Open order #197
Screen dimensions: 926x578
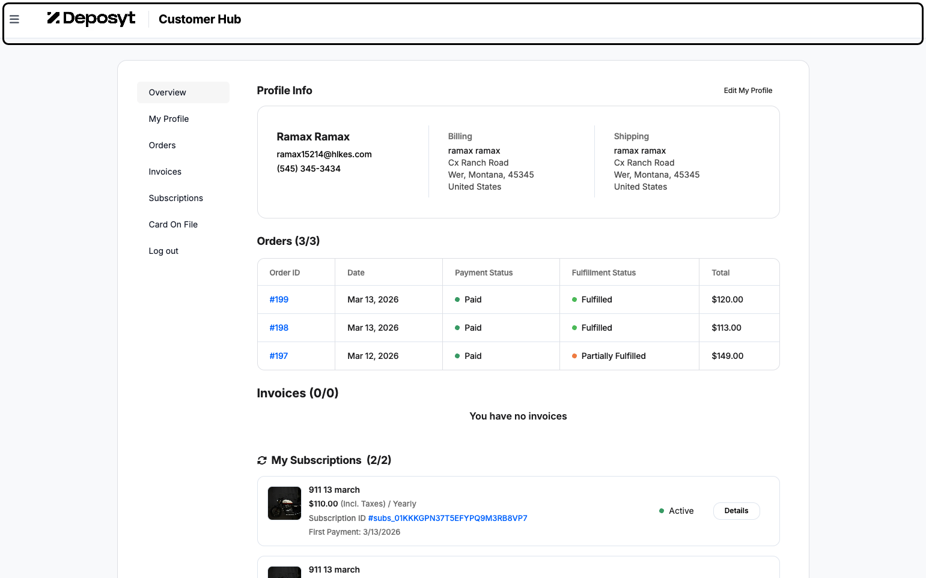pyautogui.click(x=279, y=356)
